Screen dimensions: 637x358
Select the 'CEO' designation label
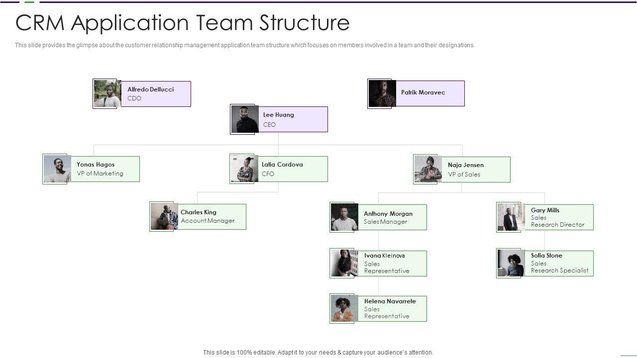(269, 125)
